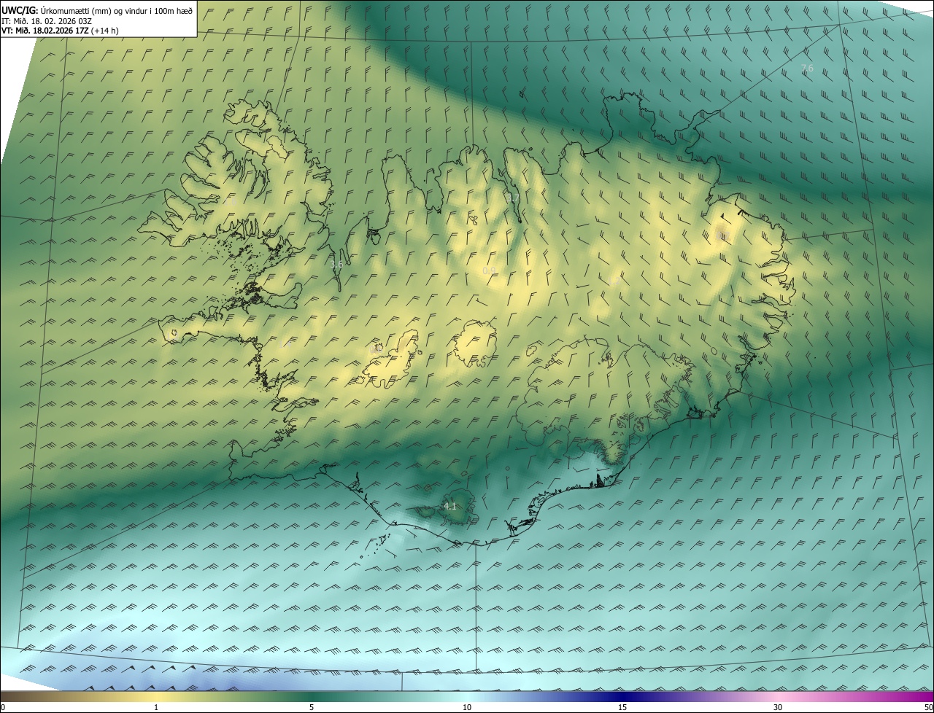This screenshot has height=713, width=934.
Task: Click the 'IT: Mið. 18. 02. 2026 03Z' line
Action: (x=48, y=21)
